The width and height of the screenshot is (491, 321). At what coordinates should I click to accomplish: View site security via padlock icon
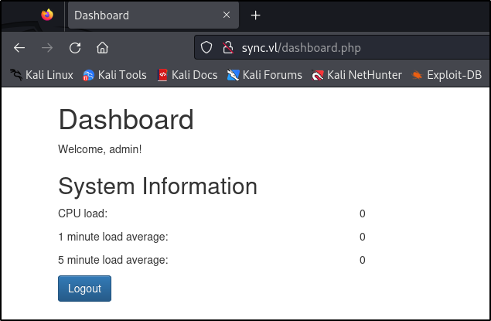(227, 48)
